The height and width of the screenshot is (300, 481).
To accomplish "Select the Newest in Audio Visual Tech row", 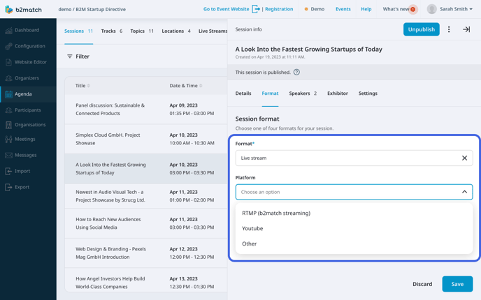I will tap(146, 196).
